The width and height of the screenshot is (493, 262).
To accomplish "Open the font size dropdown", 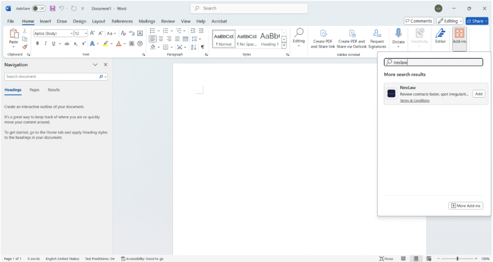I will pos(86,33).
